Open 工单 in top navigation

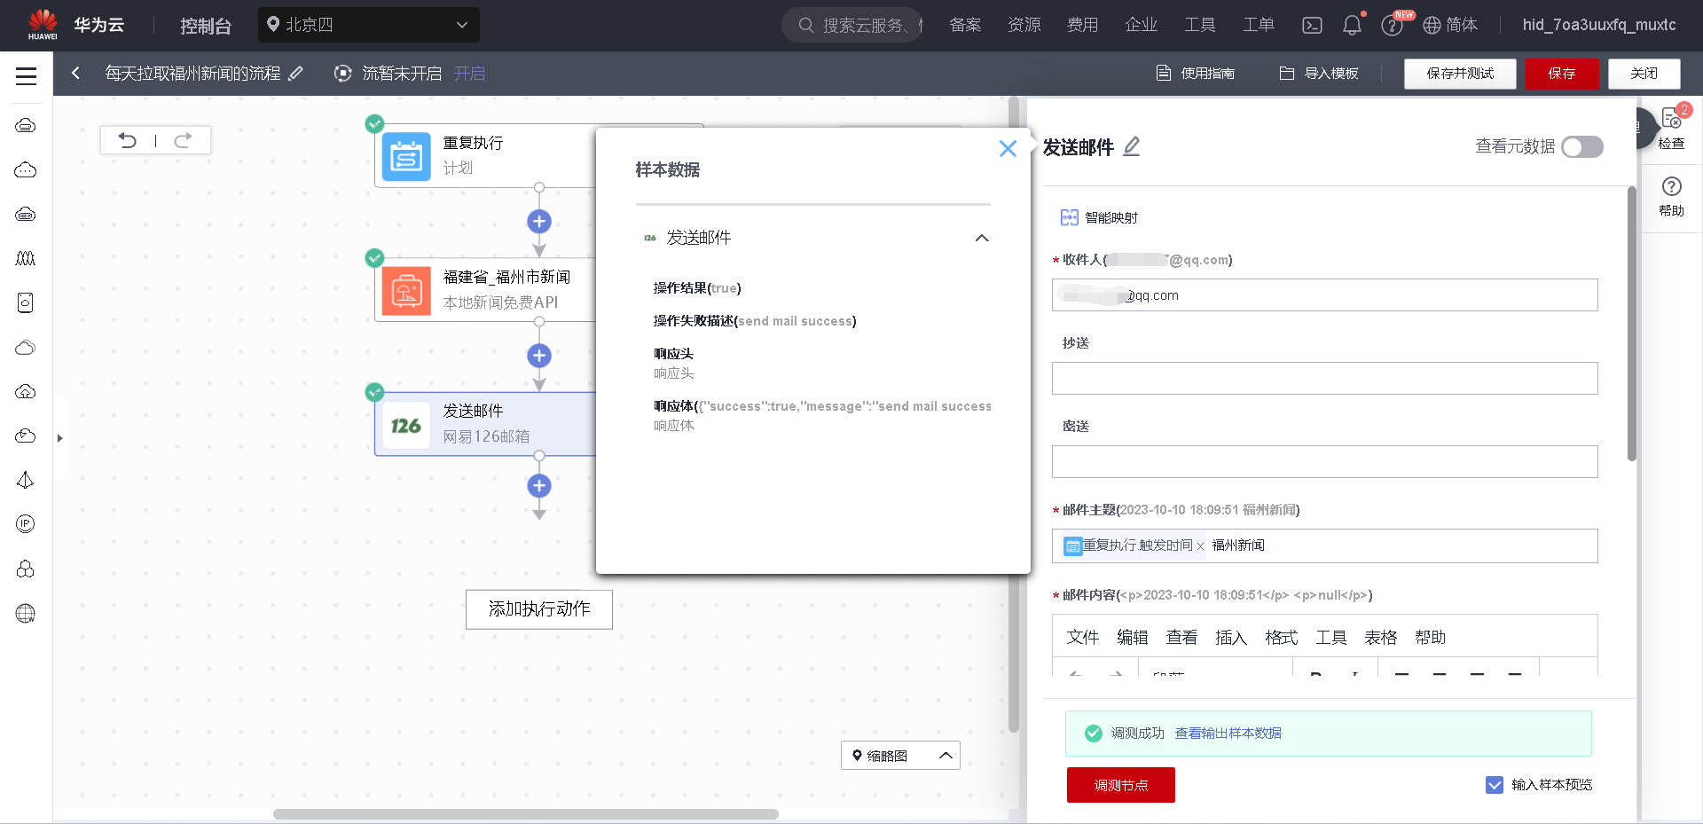click(x=1258, y=25)
